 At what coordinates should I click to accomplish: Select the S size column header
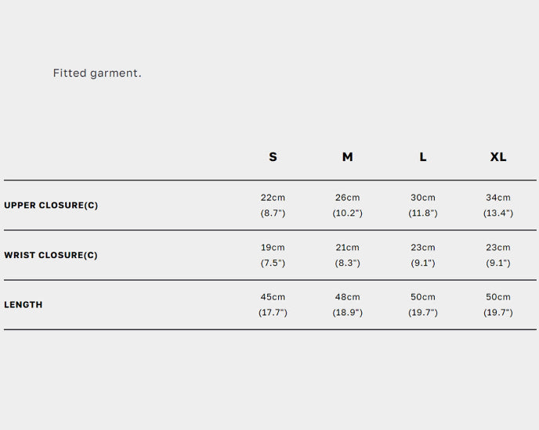[273, 157]
